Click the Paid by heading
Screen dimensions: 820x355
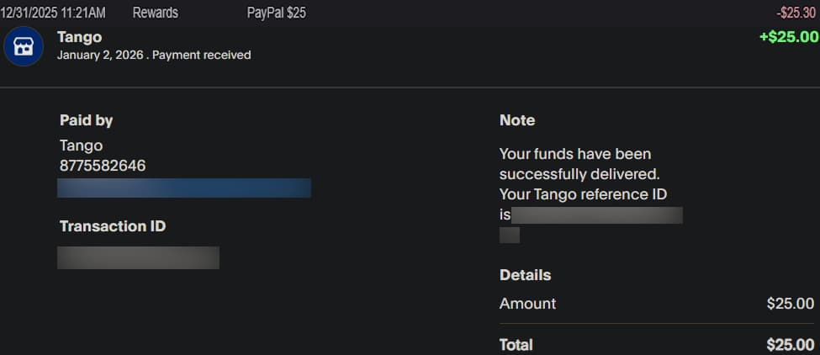[x=87, y=120]
